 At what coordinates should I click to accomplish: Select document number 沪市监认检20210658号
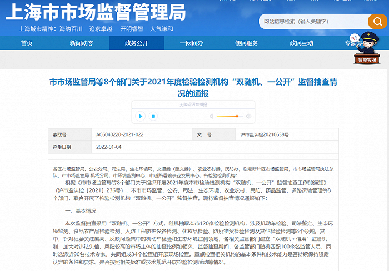click(265, 134)
